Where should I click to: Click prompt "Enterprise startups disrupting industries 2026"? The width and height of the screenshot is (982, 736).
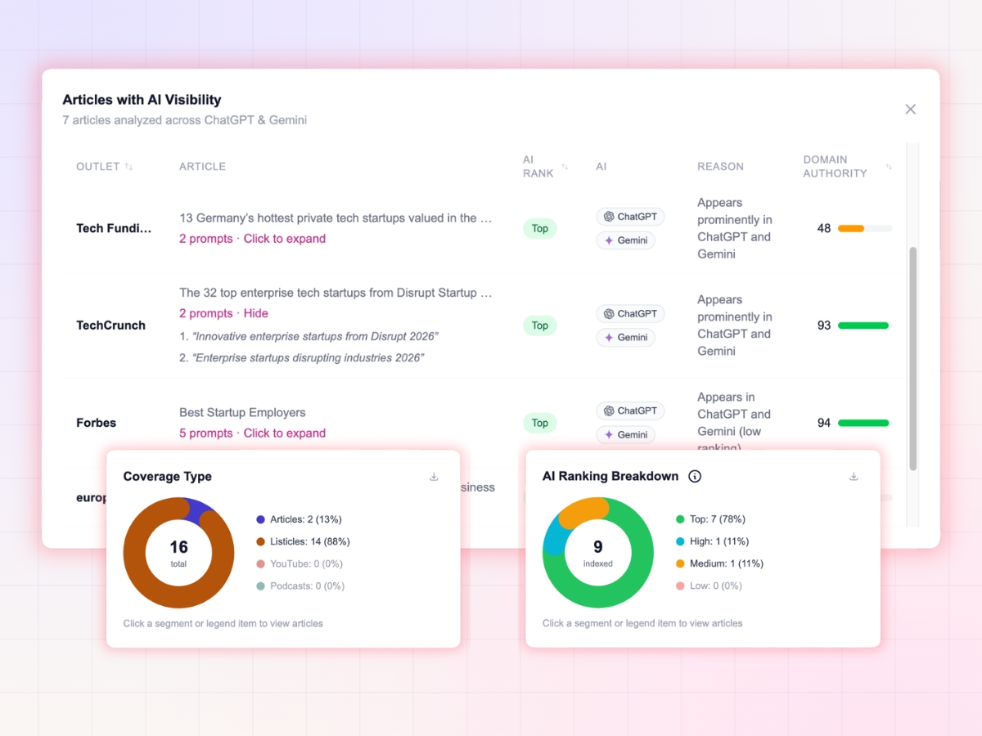click(309, 357)
